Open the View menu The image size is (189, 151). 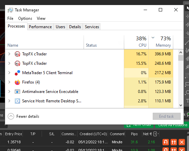tap(41, 18)
